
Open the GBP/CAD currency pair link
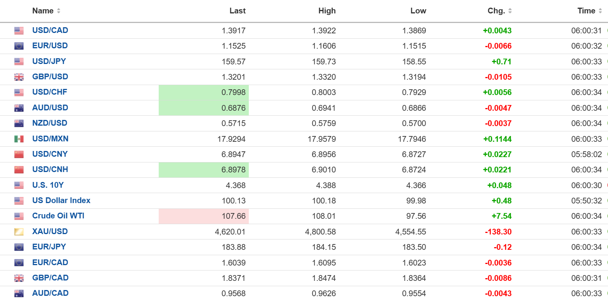coord(50,278)
